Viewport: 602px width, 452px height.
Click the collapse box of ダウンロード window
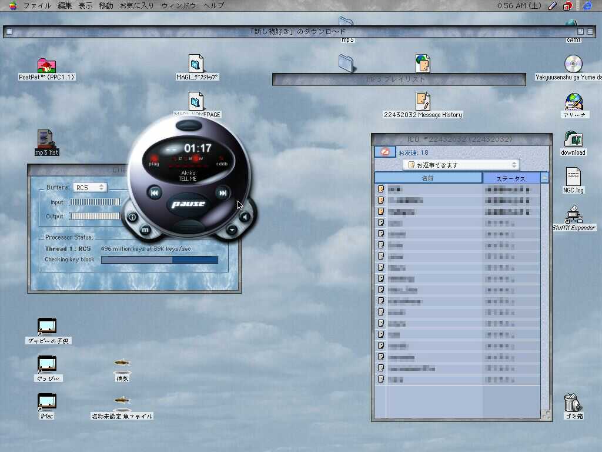click(x=590, y=32)
